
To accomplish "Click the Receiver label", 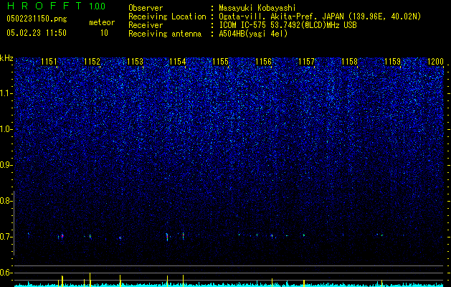I will pyautogui.click(x=146, y=25).
